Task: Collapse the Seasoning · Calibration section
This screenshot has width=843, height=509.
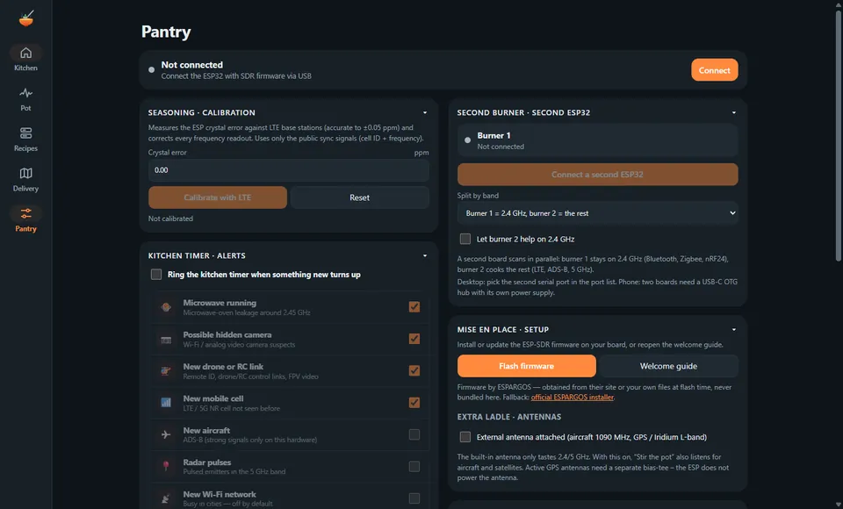Action: click(425, 113)
